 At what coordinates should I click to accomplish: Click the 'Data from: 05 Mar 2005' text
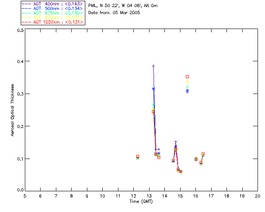click(114, 13)
